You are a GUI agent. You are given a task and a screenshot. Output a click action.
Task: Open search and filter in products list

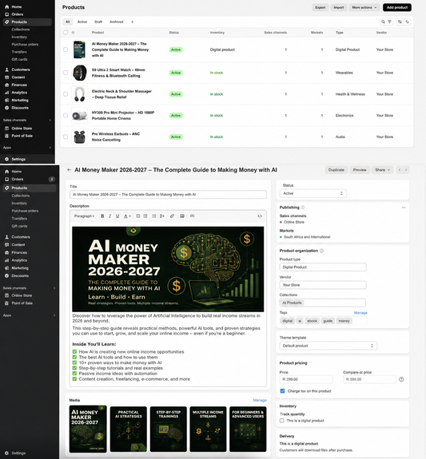click(x=386, y=22)
